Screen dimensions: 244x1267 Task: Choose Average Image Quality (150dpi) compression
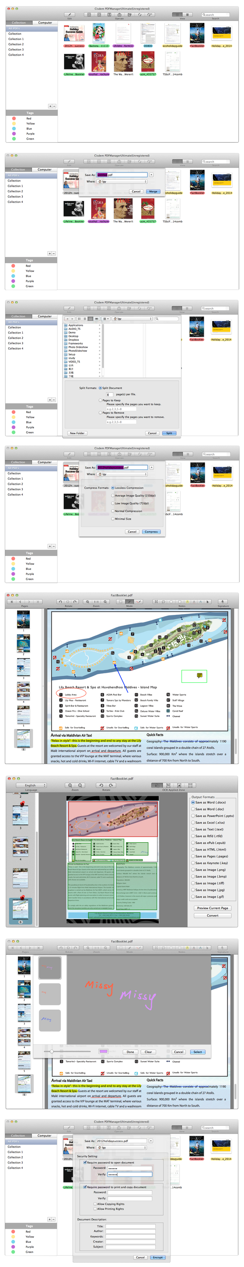113,496
